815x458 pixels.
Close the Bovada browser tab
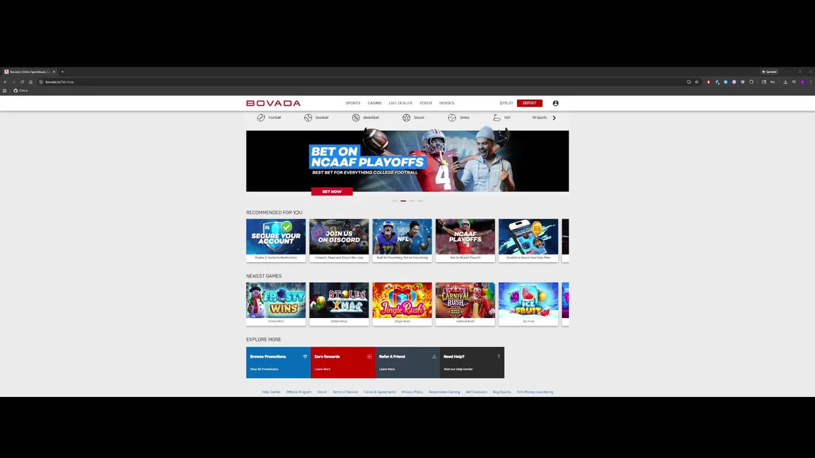point(54,72)
